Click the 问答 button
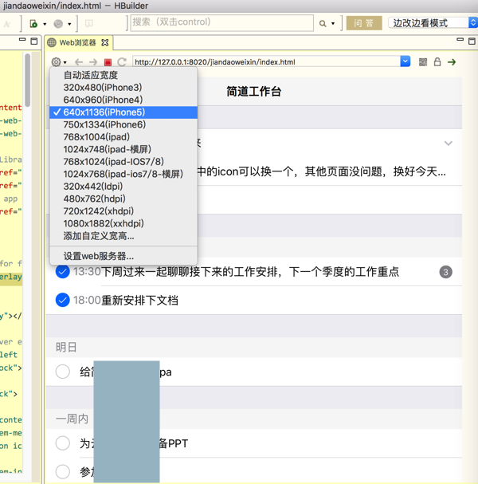Image resolution: width=478 pixels, height=484 pixels. pos(364,23)
